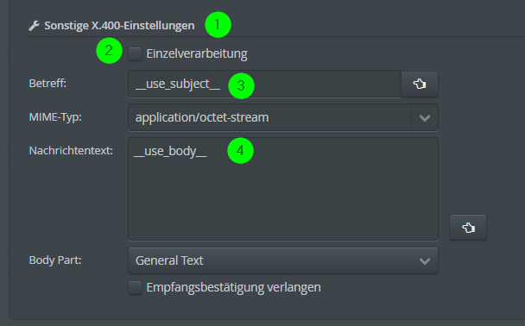525x326 pixels.
Task: Click the Empfangsbestätigung verlangen label text
Action: point(234,287)
